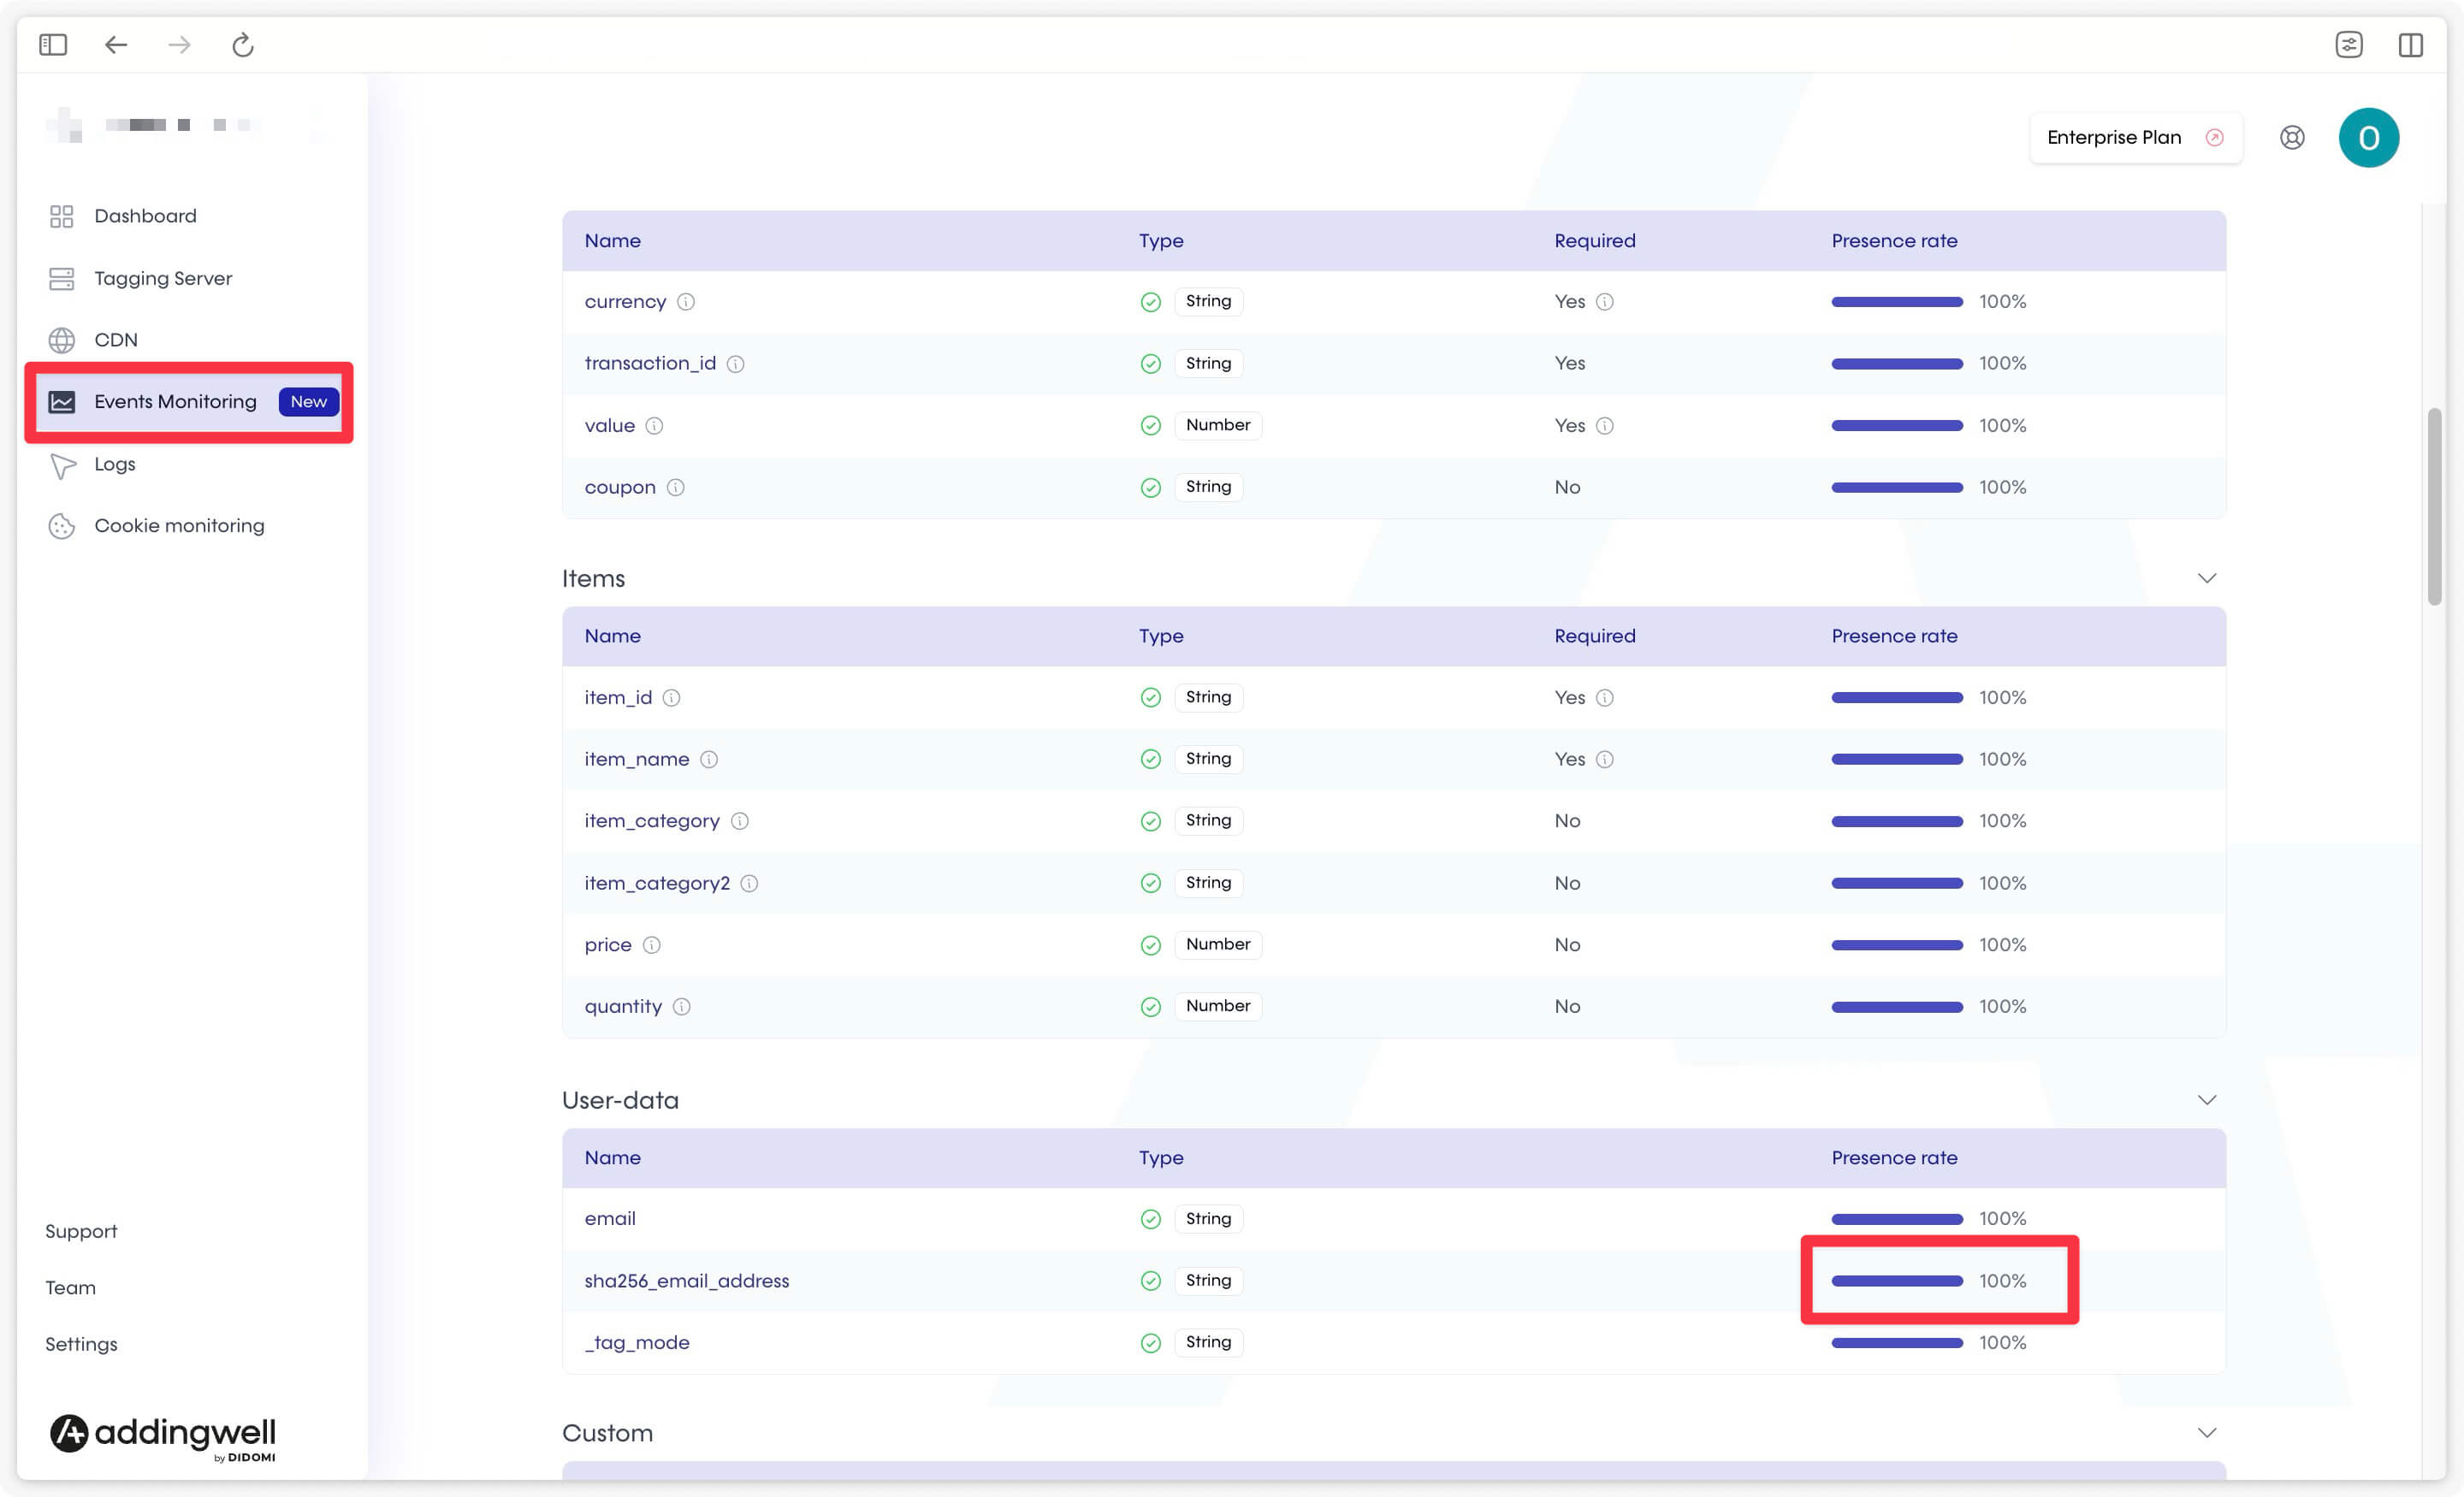The height and width of the screenshot is (1497, 2464).
Task: Collapse the Items section chevron
Action: pos(2207,578)
